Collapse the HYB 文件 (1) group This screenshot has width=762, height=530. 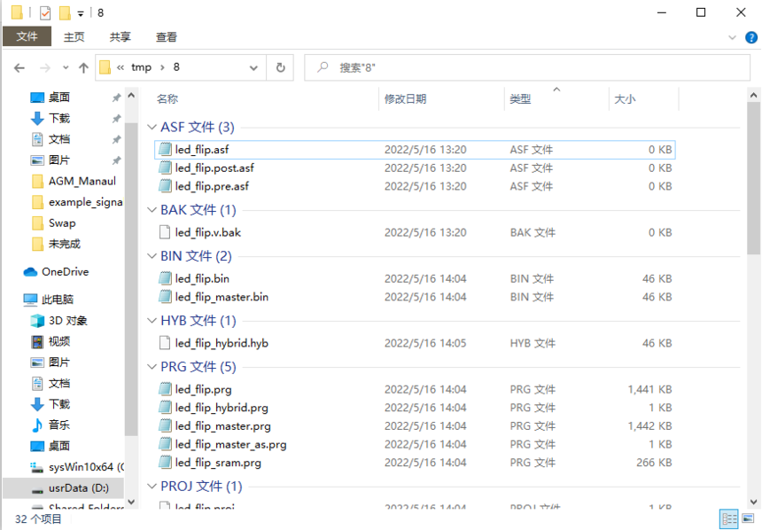click(x=152, y=321)
